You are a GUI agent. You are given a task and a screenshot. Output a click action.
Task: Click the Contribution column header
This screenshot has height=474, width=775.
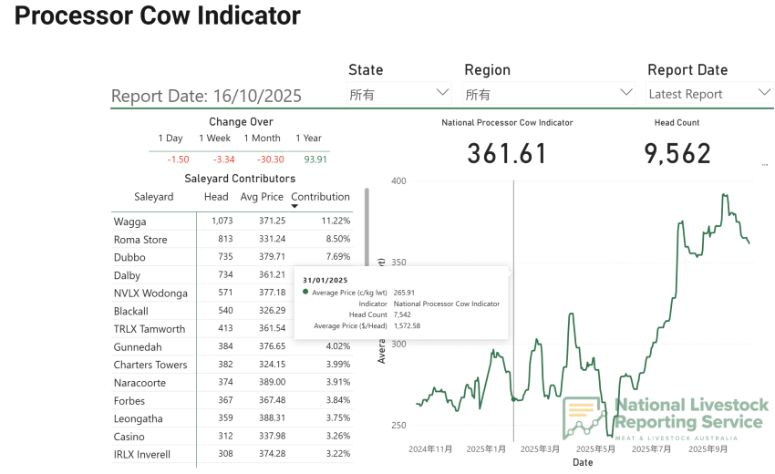coord(320,197)
